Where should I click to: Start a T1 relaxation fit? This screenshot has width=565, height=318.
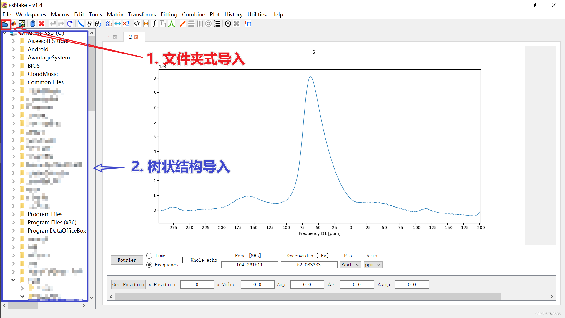(x=164, y=24)
